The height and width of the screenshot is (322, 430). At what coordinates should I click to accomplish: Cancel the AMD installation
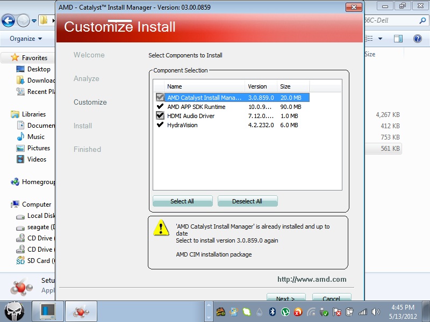click(x=332, y=297)
